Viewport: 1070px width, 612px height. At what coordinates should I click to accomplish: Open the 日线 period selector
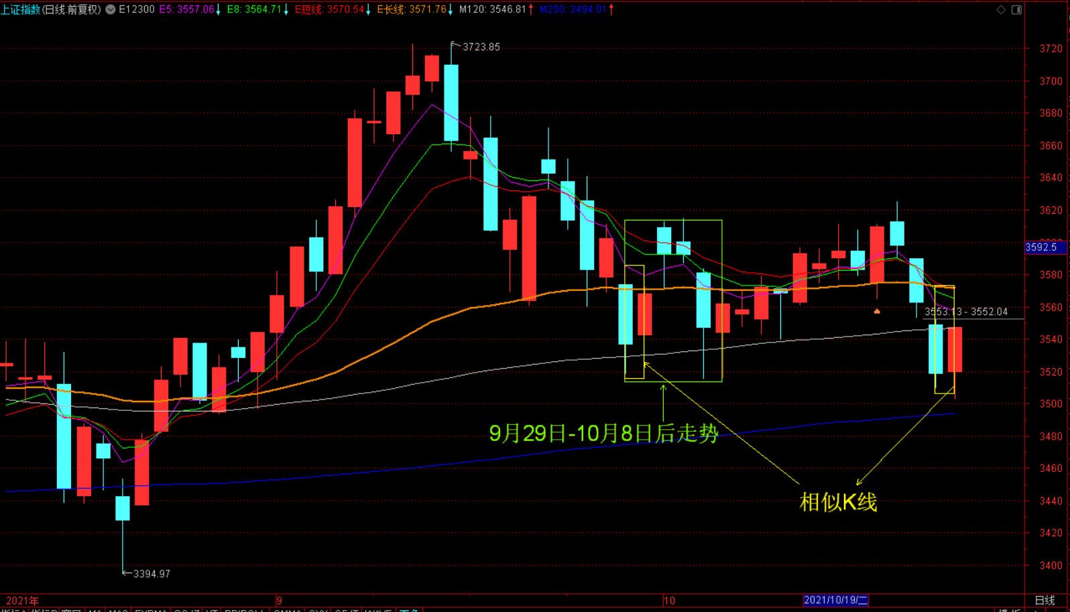point(1045,601)
